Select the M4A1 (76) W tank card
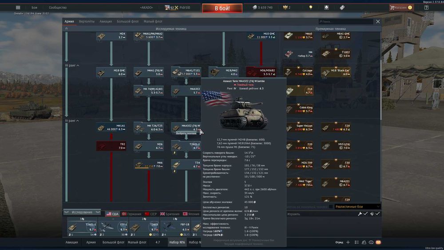This screenshot has height=250, width=444. coord(148,72)
